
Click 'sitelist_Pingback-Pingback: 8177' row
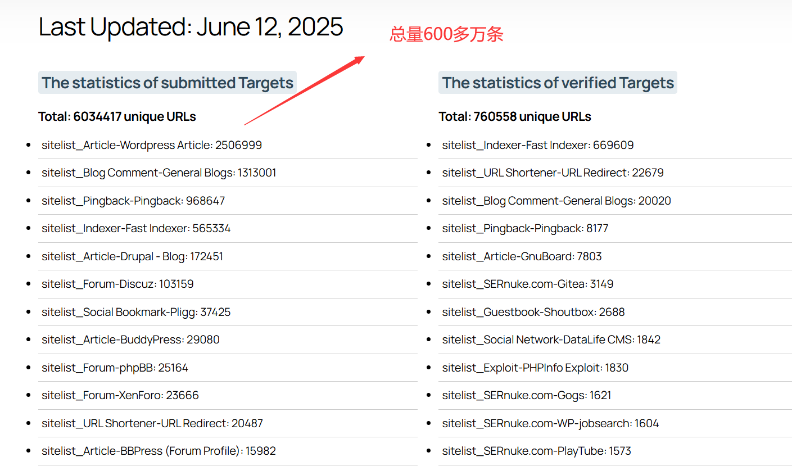tap(615, 228)
